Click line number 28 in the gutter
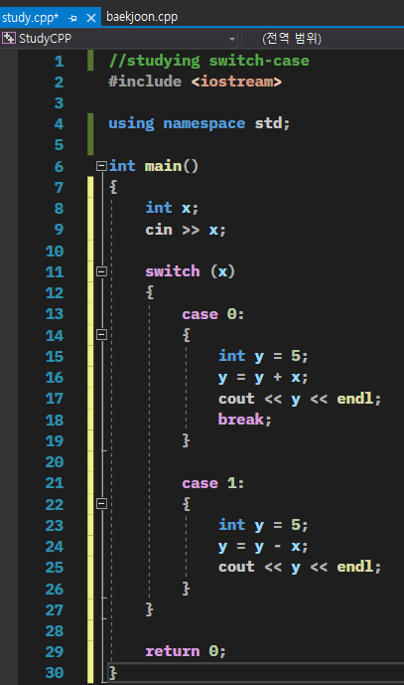 coord(55,631)
